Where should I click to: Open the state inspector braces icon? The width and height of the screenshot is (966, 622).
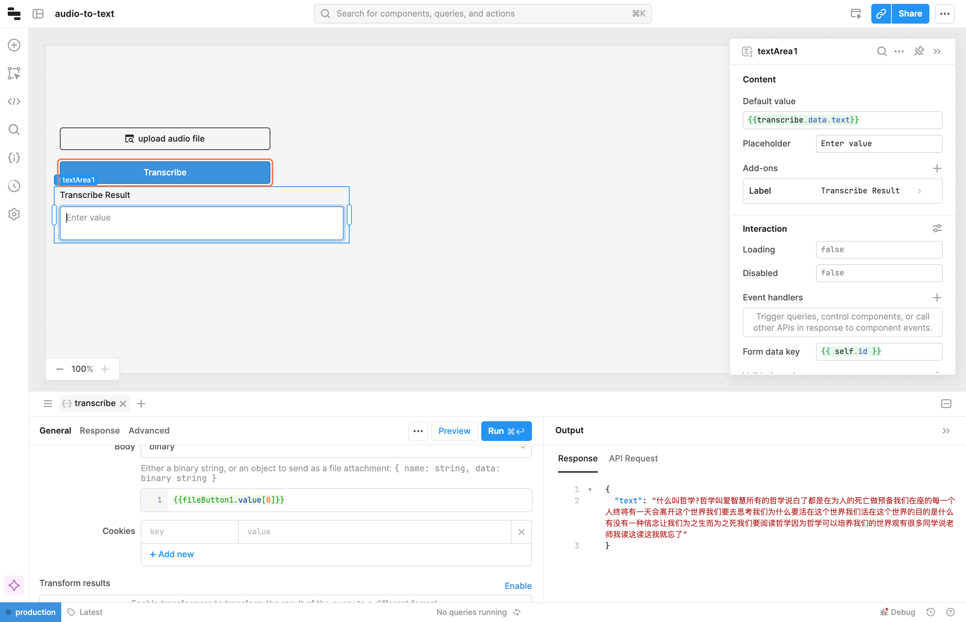(x=14, y=157)
